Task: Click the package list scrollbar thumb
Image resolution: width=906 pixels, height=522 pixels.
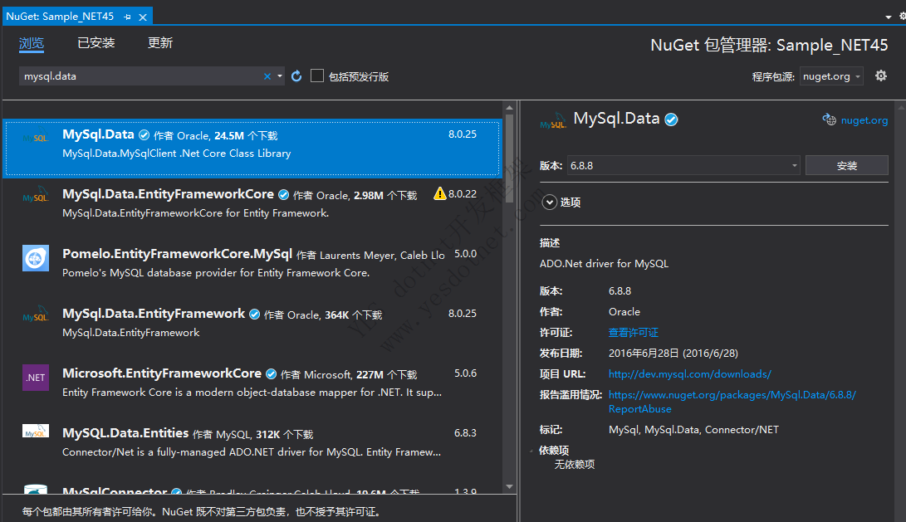Action: [509, 159]
